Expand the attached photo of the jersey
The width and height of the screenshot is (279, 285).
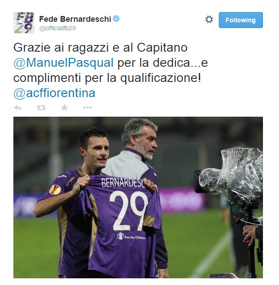pos(138,197)
